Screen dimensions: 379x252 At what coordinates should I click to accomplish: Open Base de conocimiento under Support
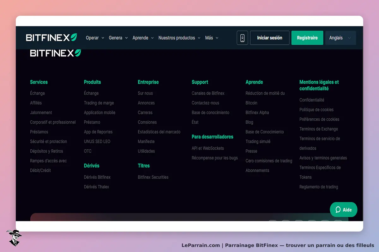point(210,112)
